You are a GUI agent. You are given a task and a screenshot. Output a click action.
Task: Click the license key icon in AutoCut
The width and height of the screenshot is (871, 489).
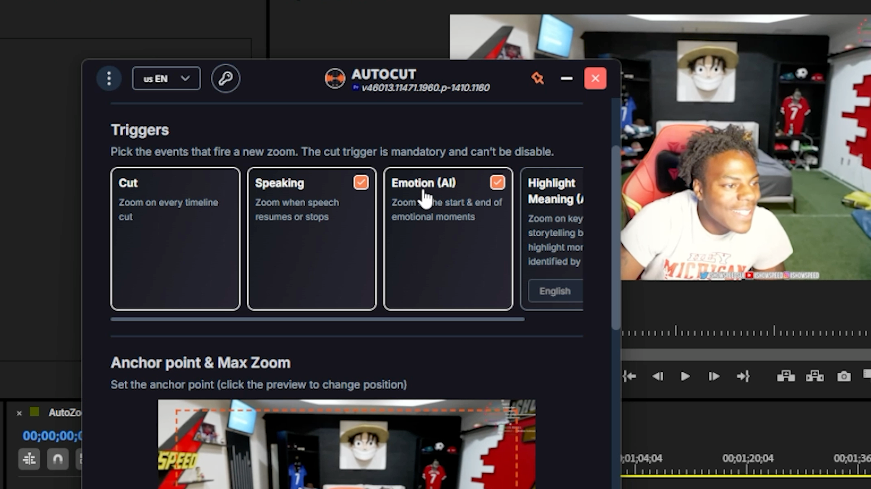[225, 79]
